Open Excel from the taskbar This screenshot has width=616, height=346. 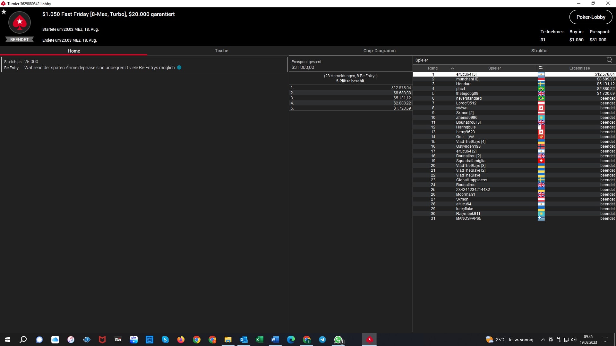[259, 340]
